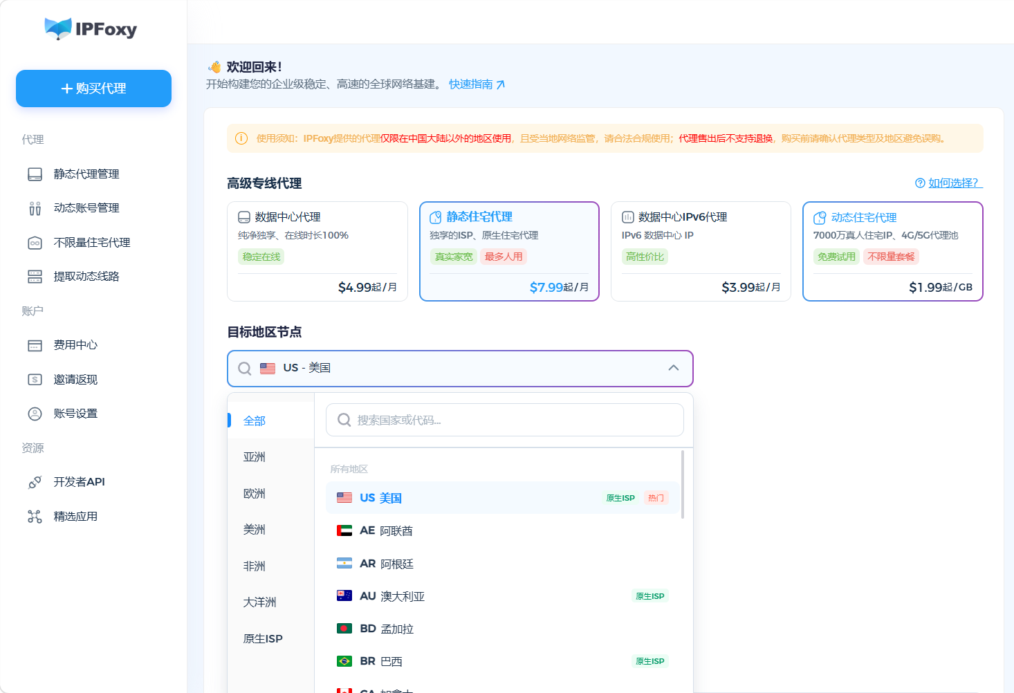Open the US - 美国 region selector
Screen dimensions: 1014x693
[460, 369]
